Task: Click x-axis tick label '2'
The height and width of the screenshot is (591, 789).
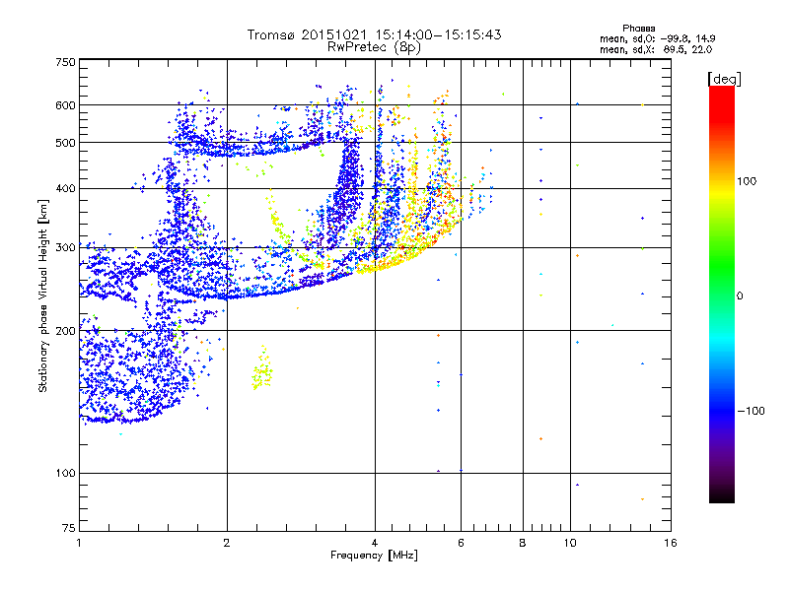Action: pos(227,543)
